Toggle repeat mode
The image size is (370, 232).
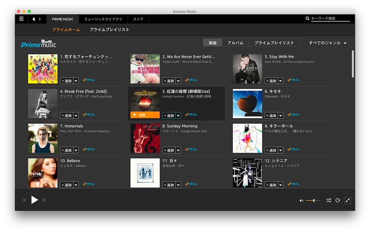338,201
